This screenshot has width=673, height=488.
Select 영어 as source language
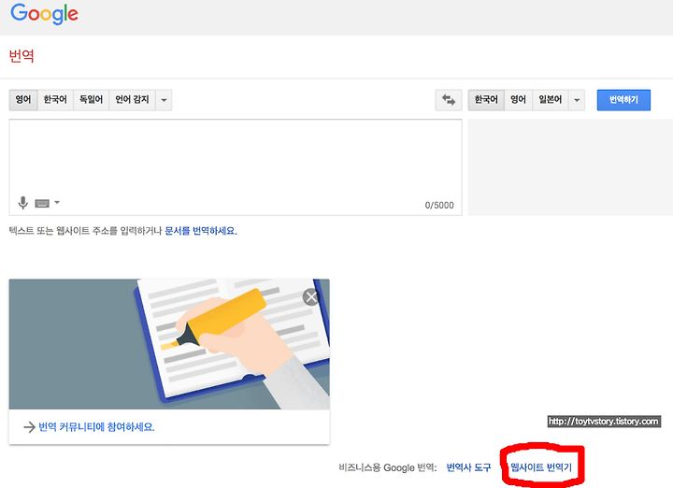tap(23, 100)
